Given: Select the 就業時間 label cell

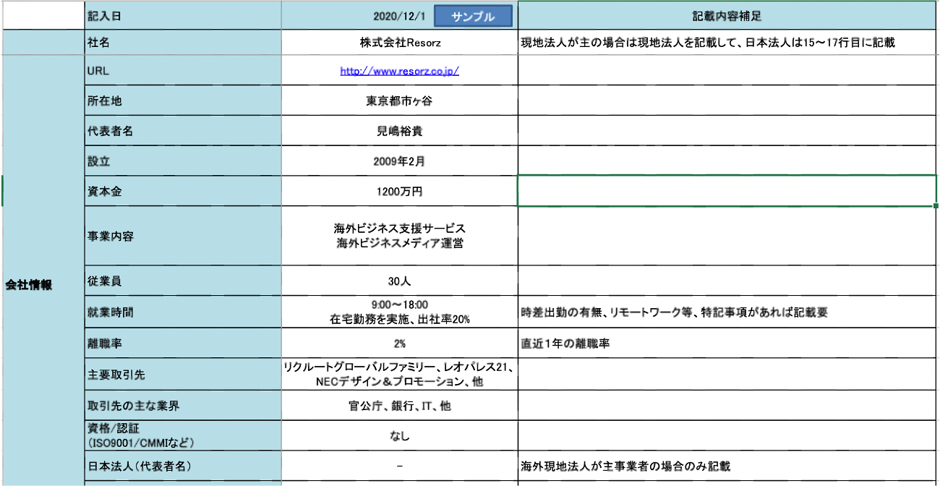Looking at the screenshot, I should point(182,312).
